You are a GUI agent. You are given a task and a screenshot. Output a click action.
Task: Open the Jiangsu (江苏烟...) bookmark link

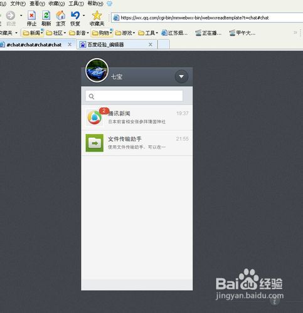pyautogui.click(x=175, y=33)
